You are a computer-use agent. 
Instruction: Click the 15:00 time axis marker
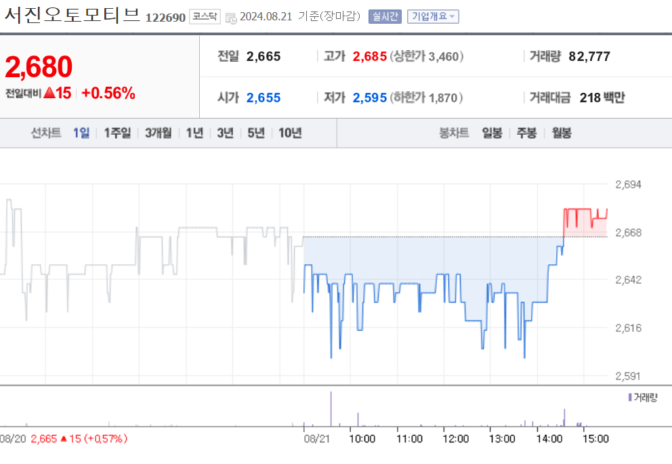[x=595, y=439]
